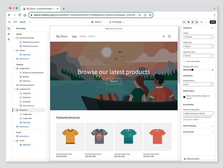Expand the Custom CSS section
This screenshot has width=223, height=168.
[x=198, y=132]
